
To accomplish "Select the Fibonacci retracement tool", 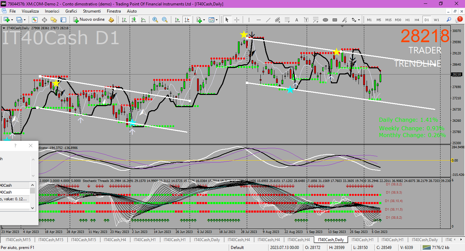I will [x=287, y=20].
